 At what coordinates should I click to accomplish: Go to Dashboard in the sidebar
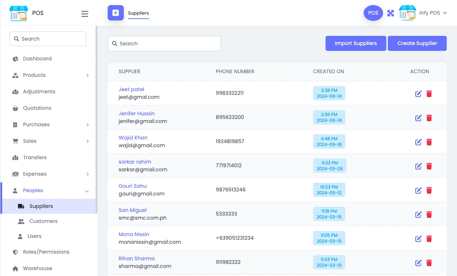[37, 59]
